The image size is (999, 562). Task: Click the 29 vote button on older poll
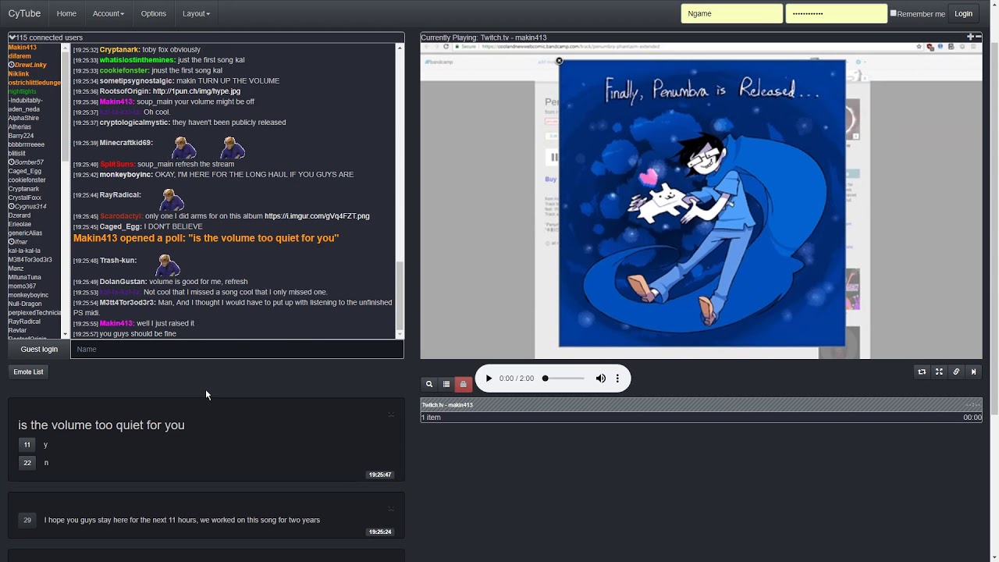click(x=27, y=520)
